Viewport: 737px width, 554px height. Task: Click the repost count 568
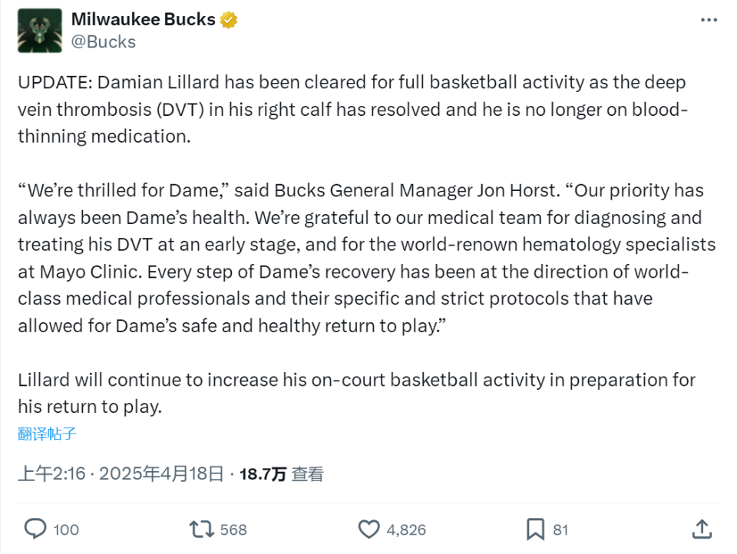[233, 529]
